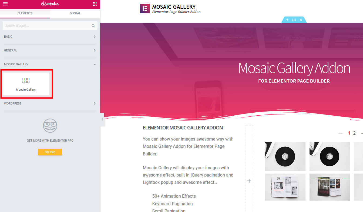Expand the Basic widgets category

(x=50, y=37)
